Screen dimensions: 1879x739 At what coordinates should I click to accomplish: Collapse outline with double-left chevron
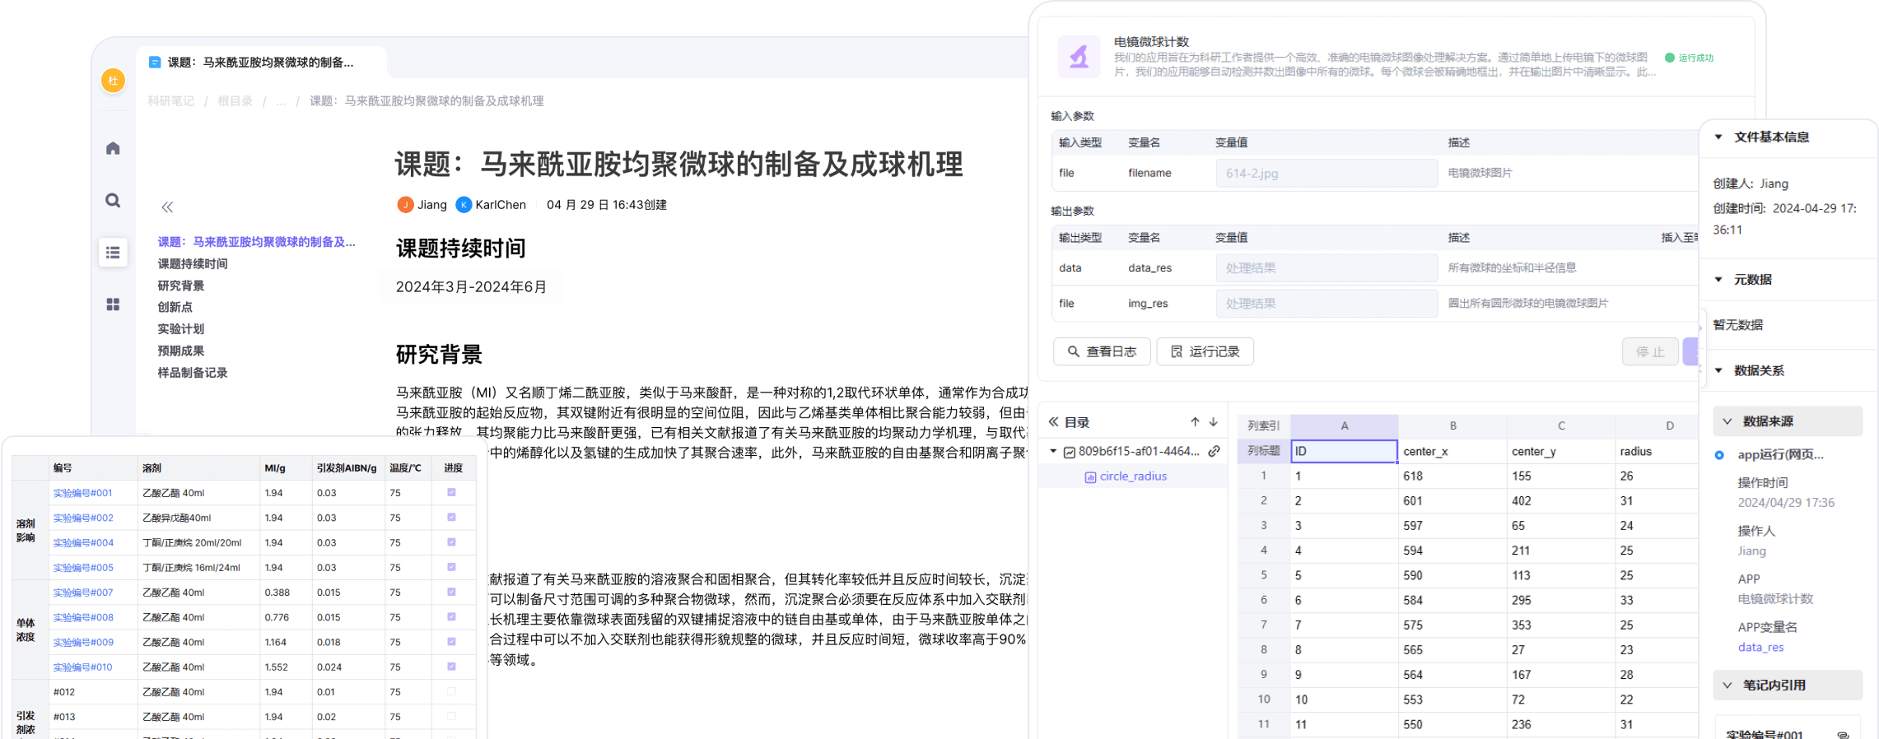pyautogui.click(x=167, y=207)
